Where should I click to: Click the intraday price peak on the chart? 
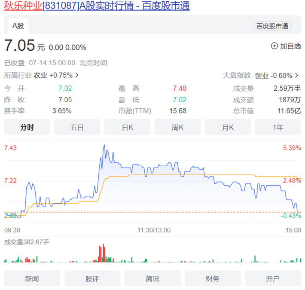(104, 146)
